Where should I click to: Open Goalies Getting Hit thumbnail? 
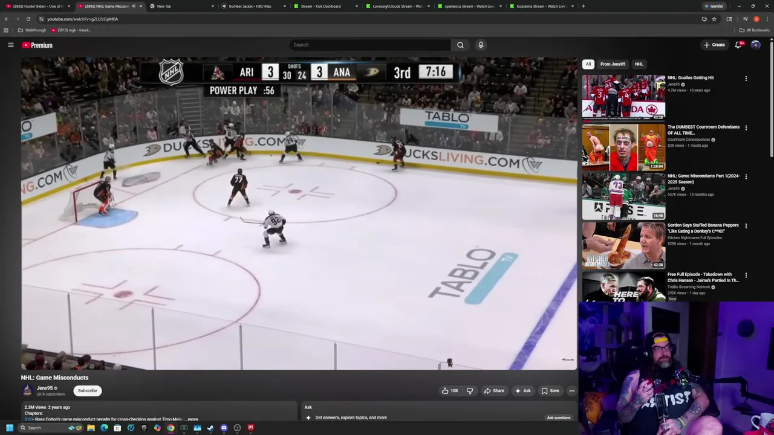[x=623, y=97]
